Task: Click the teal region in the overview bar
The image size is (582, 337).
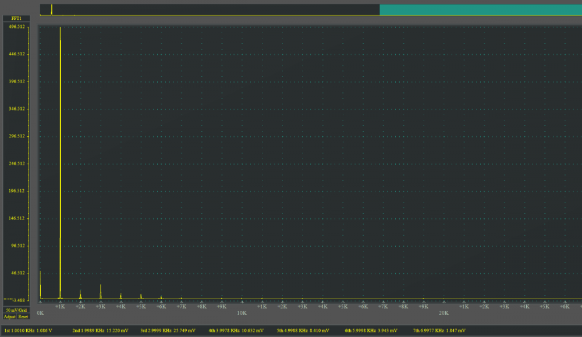Action: click(x=480, y=9)
